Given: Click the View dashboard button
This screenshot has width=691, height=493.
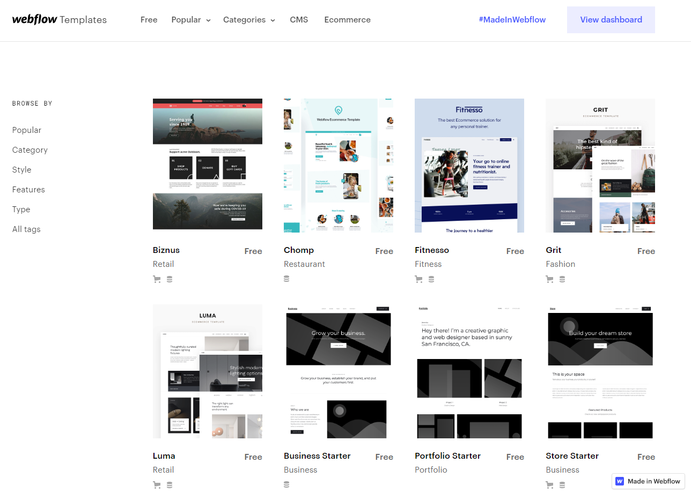Looking at the screenshot, I should [x=611, y=20].
